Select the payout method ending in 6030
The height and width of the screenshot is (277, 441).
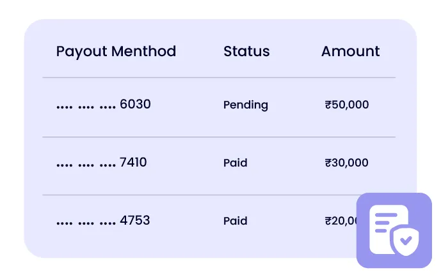(104, 104)
